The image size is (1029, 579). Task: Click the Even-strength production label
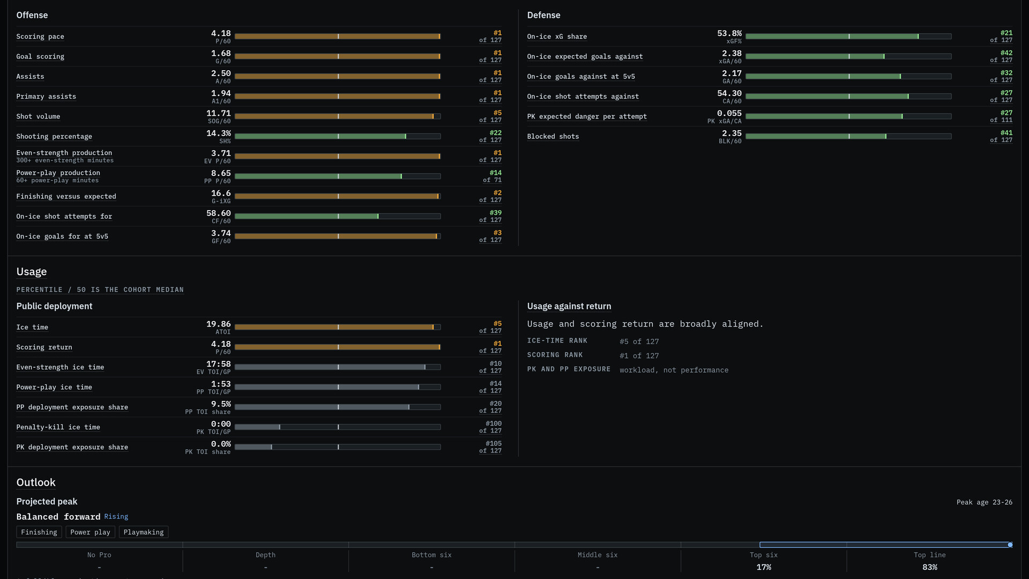[64, 153]
